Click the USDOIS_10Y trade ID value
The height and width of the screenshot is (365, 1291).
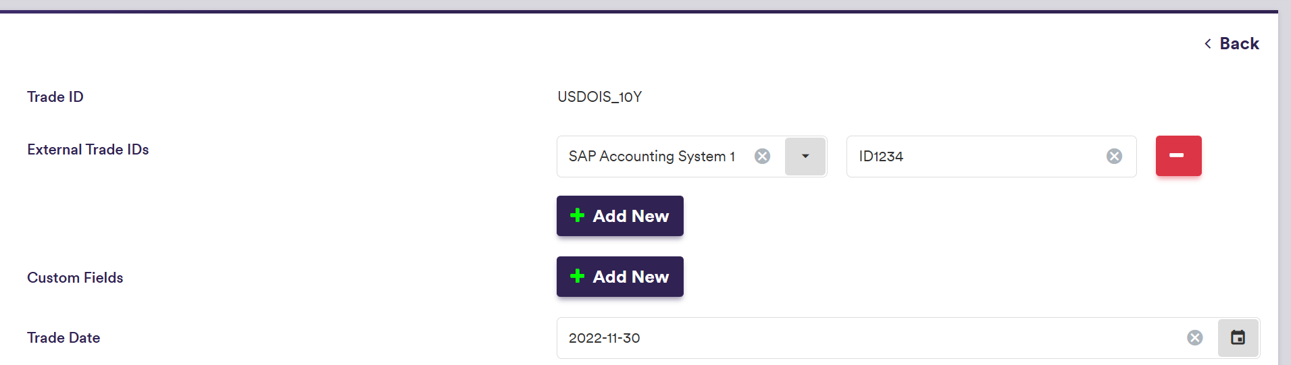click(x=599, y=97)
